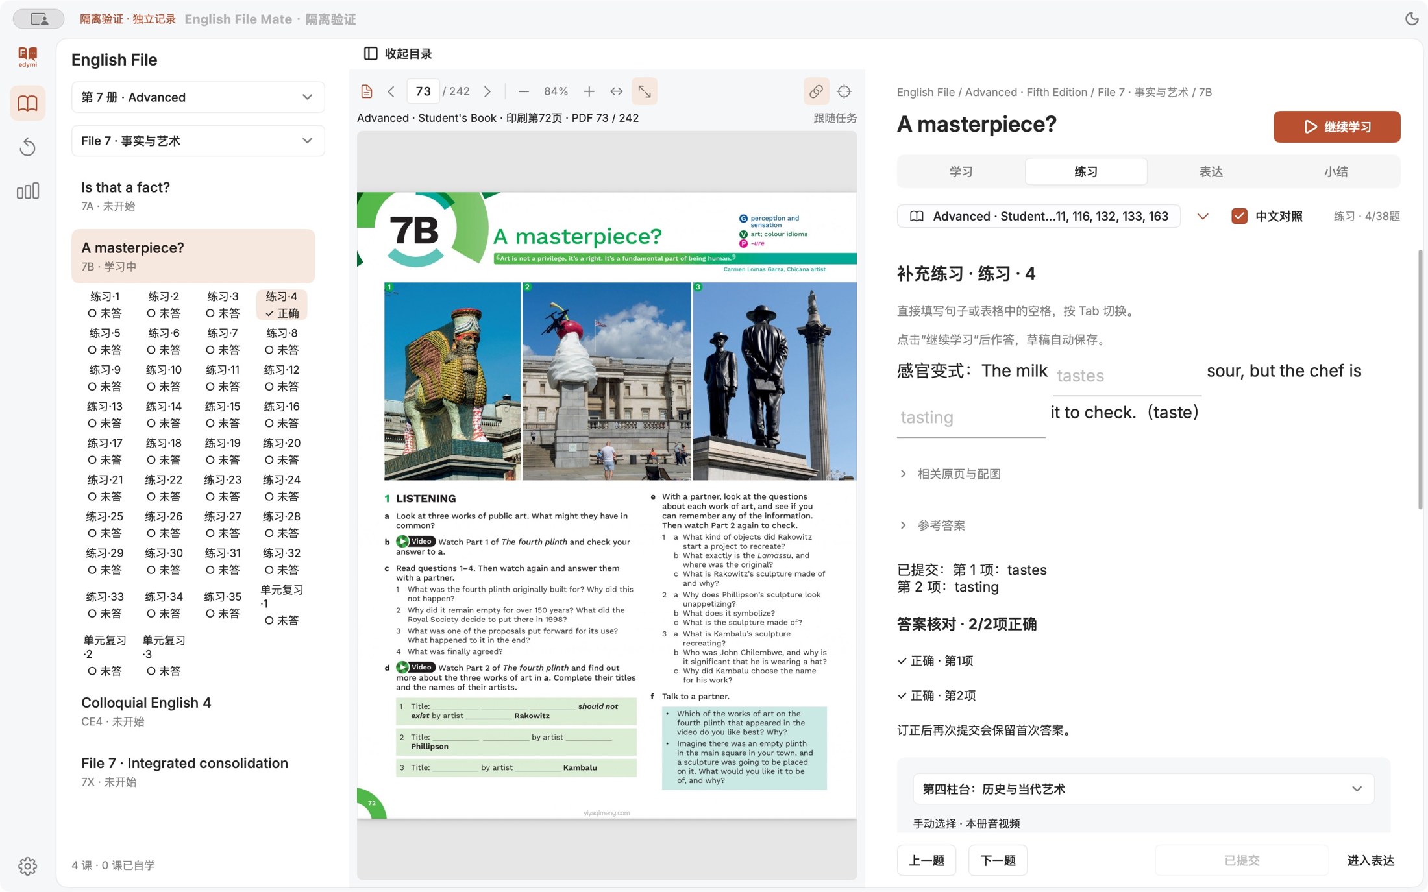Screen dimensions: 1428x892
Task: Switch to the 练习 tab
Action: pos(1086,172)
